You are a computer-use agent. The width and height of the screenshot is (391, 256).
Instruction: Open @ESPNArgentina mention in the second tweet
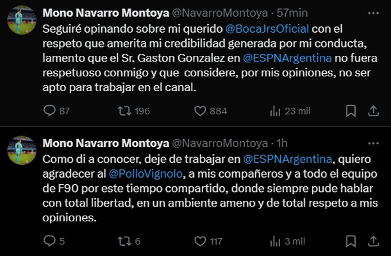click(288, 159)
